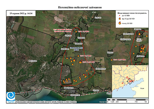The width and height of the screenshot is (154, 109).
Task: Select the crosshair target on the inset map
Action: click(x=130, y=81)
